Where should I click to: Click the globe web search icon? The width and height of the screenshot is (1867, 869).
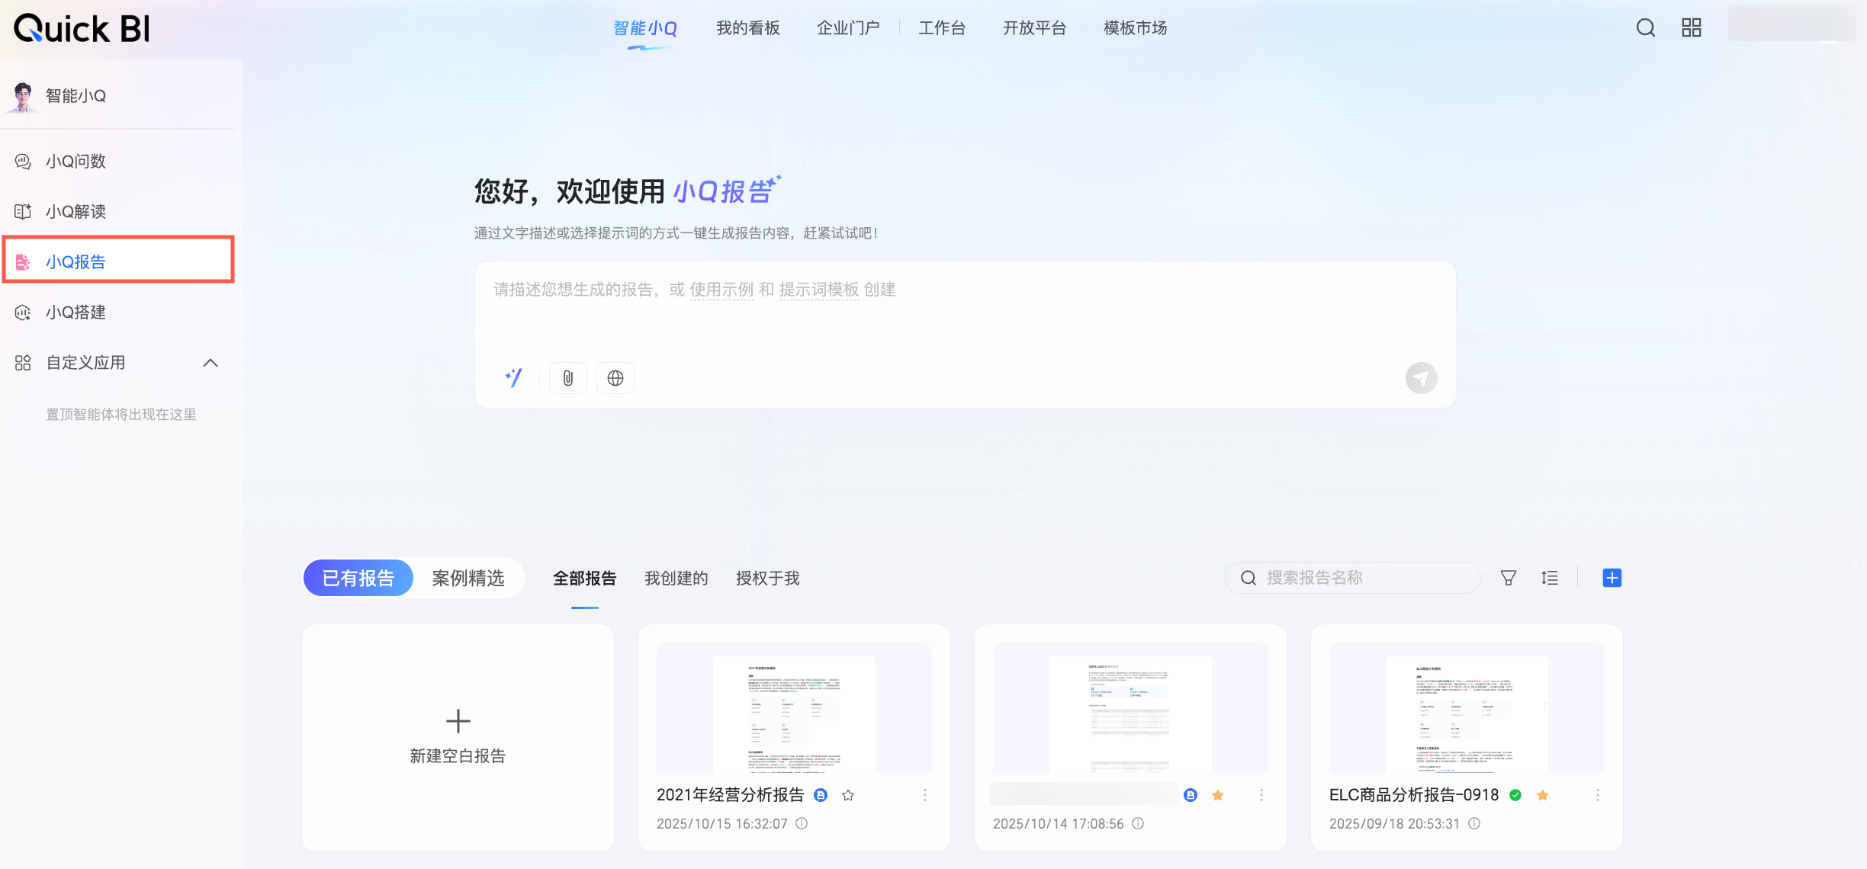point(615,377)
